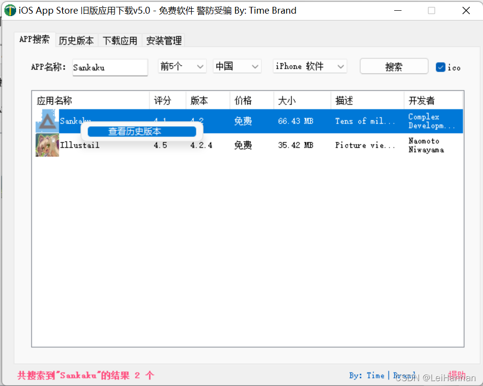Image resolution: width=483 pixels, height=386 pixels.
Task: Click the 描述 column header
Action: point(367,100)
